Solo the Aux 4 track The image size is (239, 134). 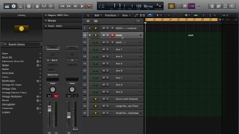(107, 57)
